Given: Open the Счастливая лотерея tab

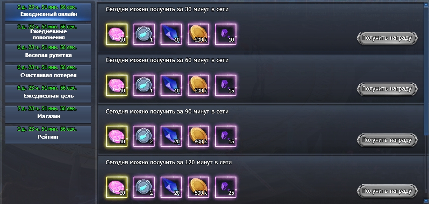Looking at the screenshot, I should click(48, 73).
